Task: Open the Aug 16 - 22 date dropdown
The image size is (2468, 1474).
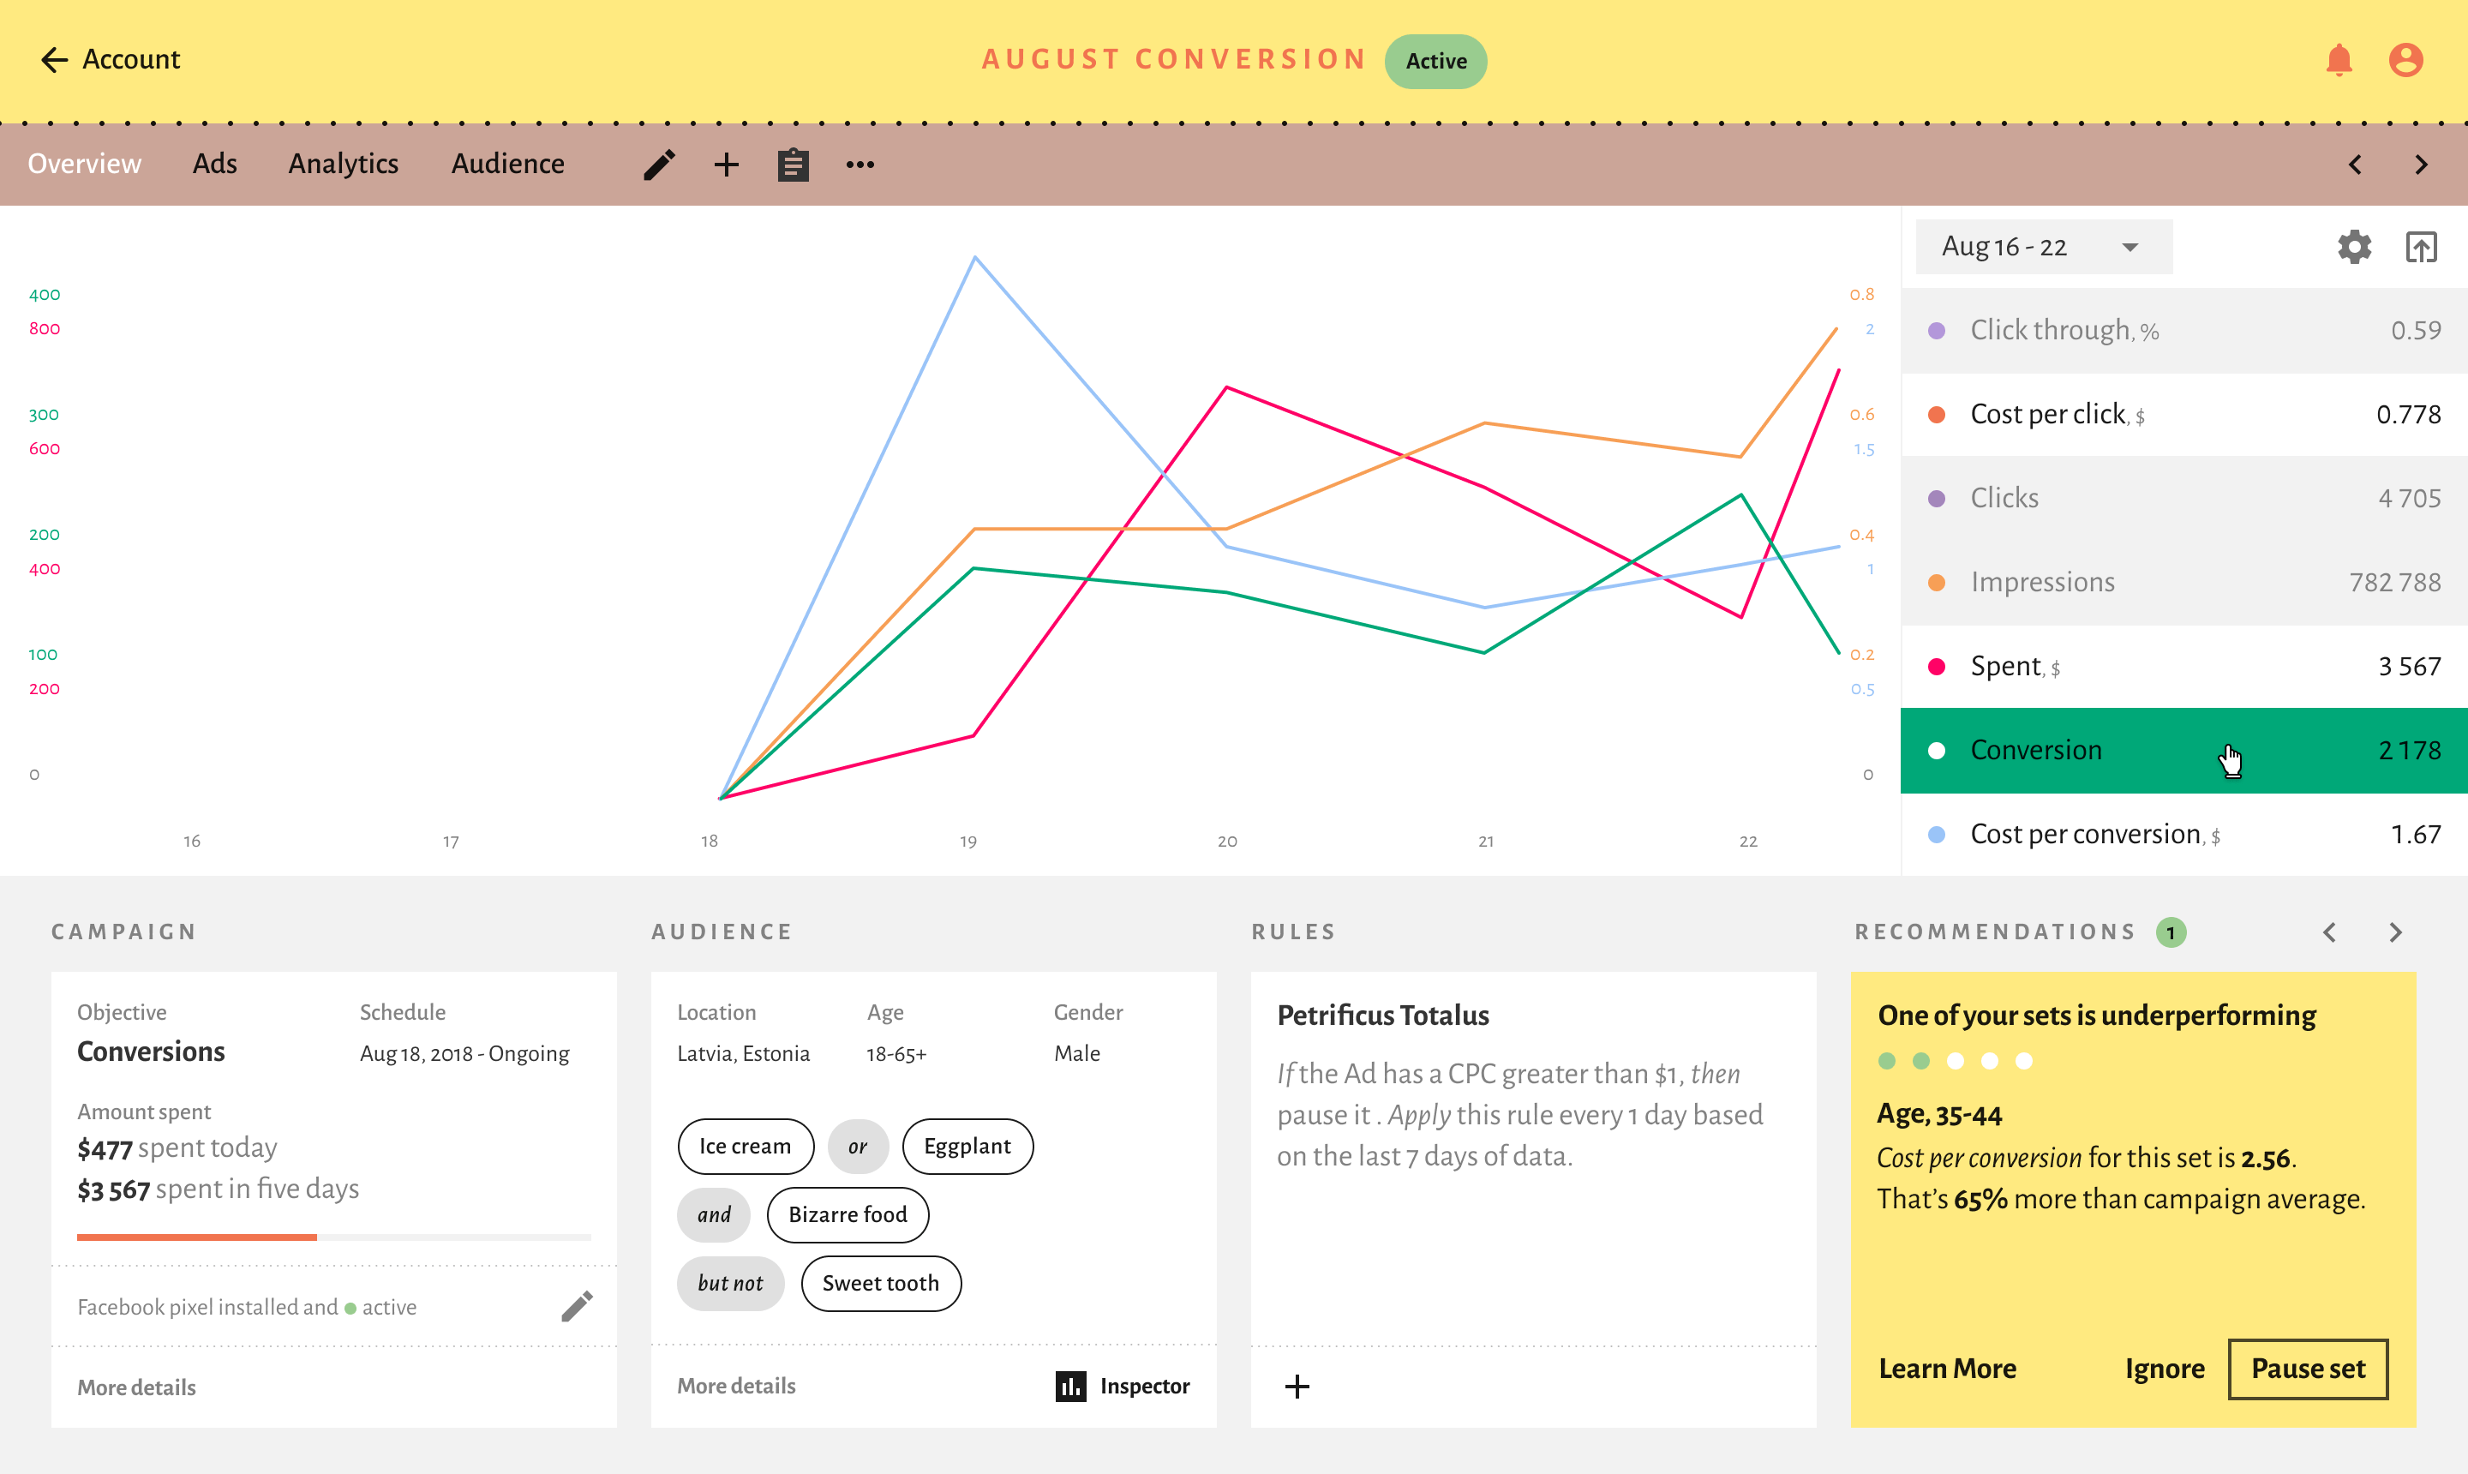Action: click(x=2042, y=248)
